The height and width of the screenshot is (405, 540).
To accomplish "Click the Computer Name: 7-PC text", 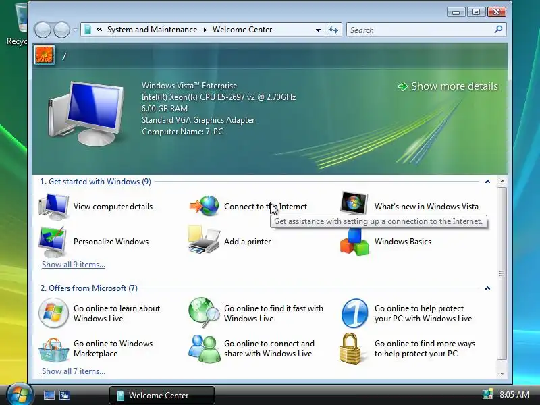I will point(182,132).
